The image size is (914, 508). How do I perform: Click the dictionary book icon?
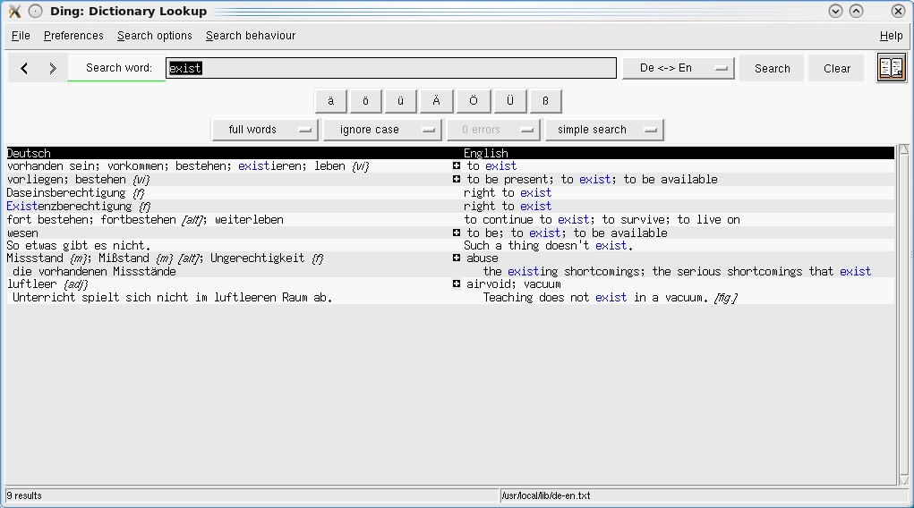point(891,68)
